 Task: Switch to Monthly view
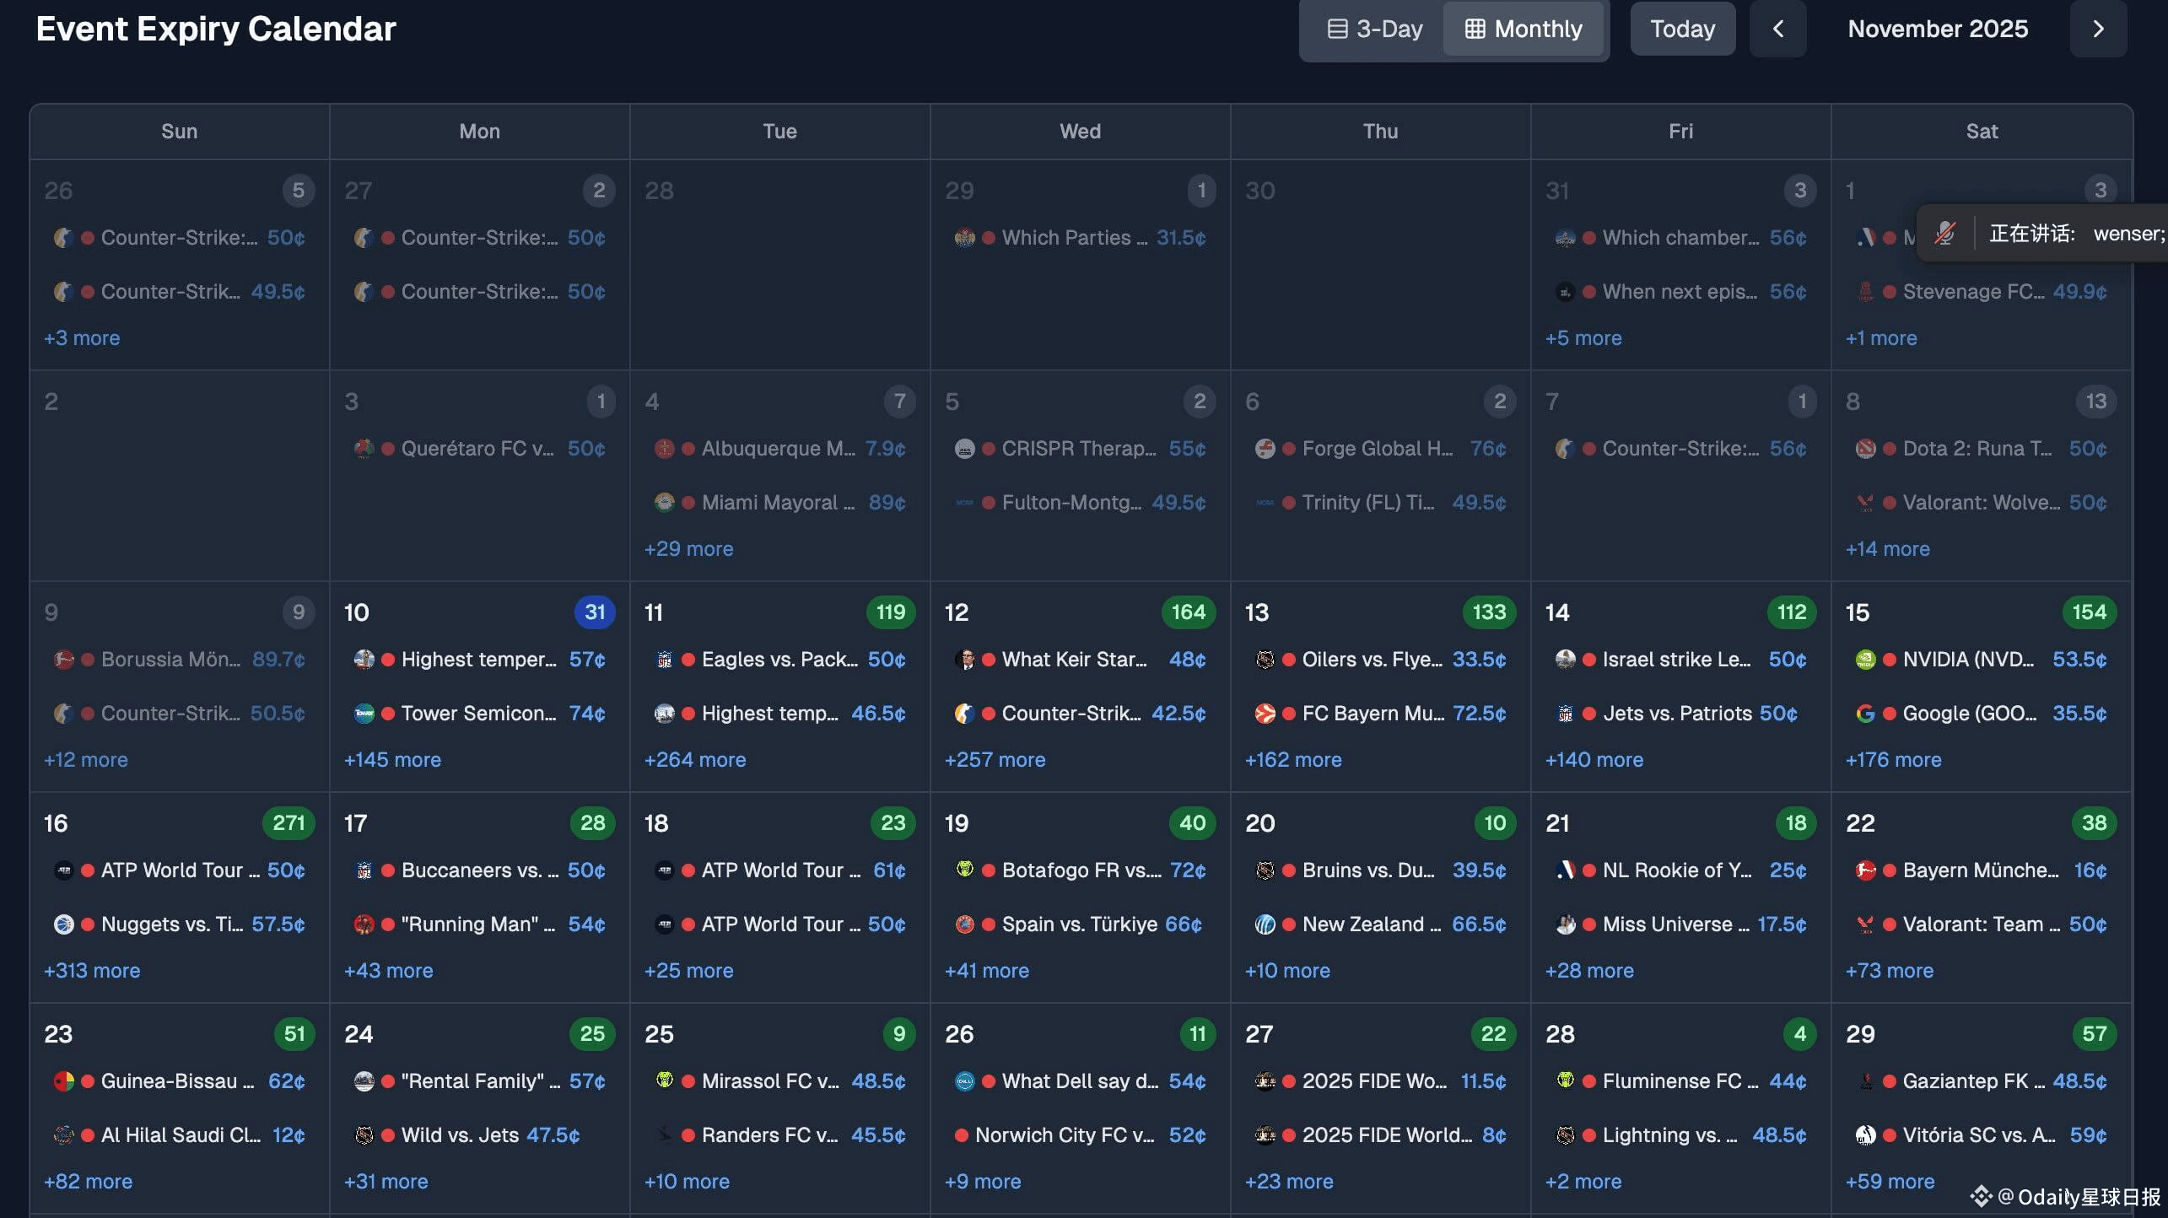coord(1524,30)
